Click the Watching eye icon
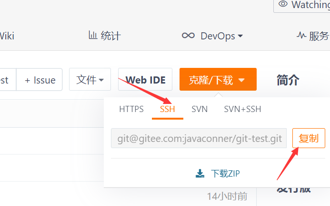 283,4
